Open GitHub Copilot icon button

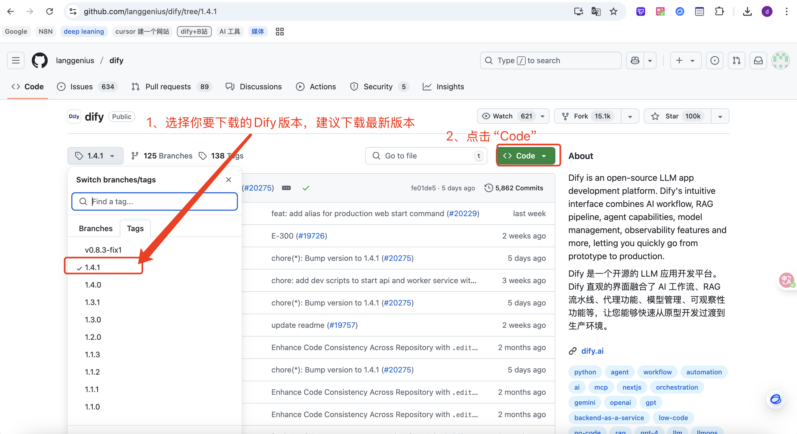(x=635, y=60)
